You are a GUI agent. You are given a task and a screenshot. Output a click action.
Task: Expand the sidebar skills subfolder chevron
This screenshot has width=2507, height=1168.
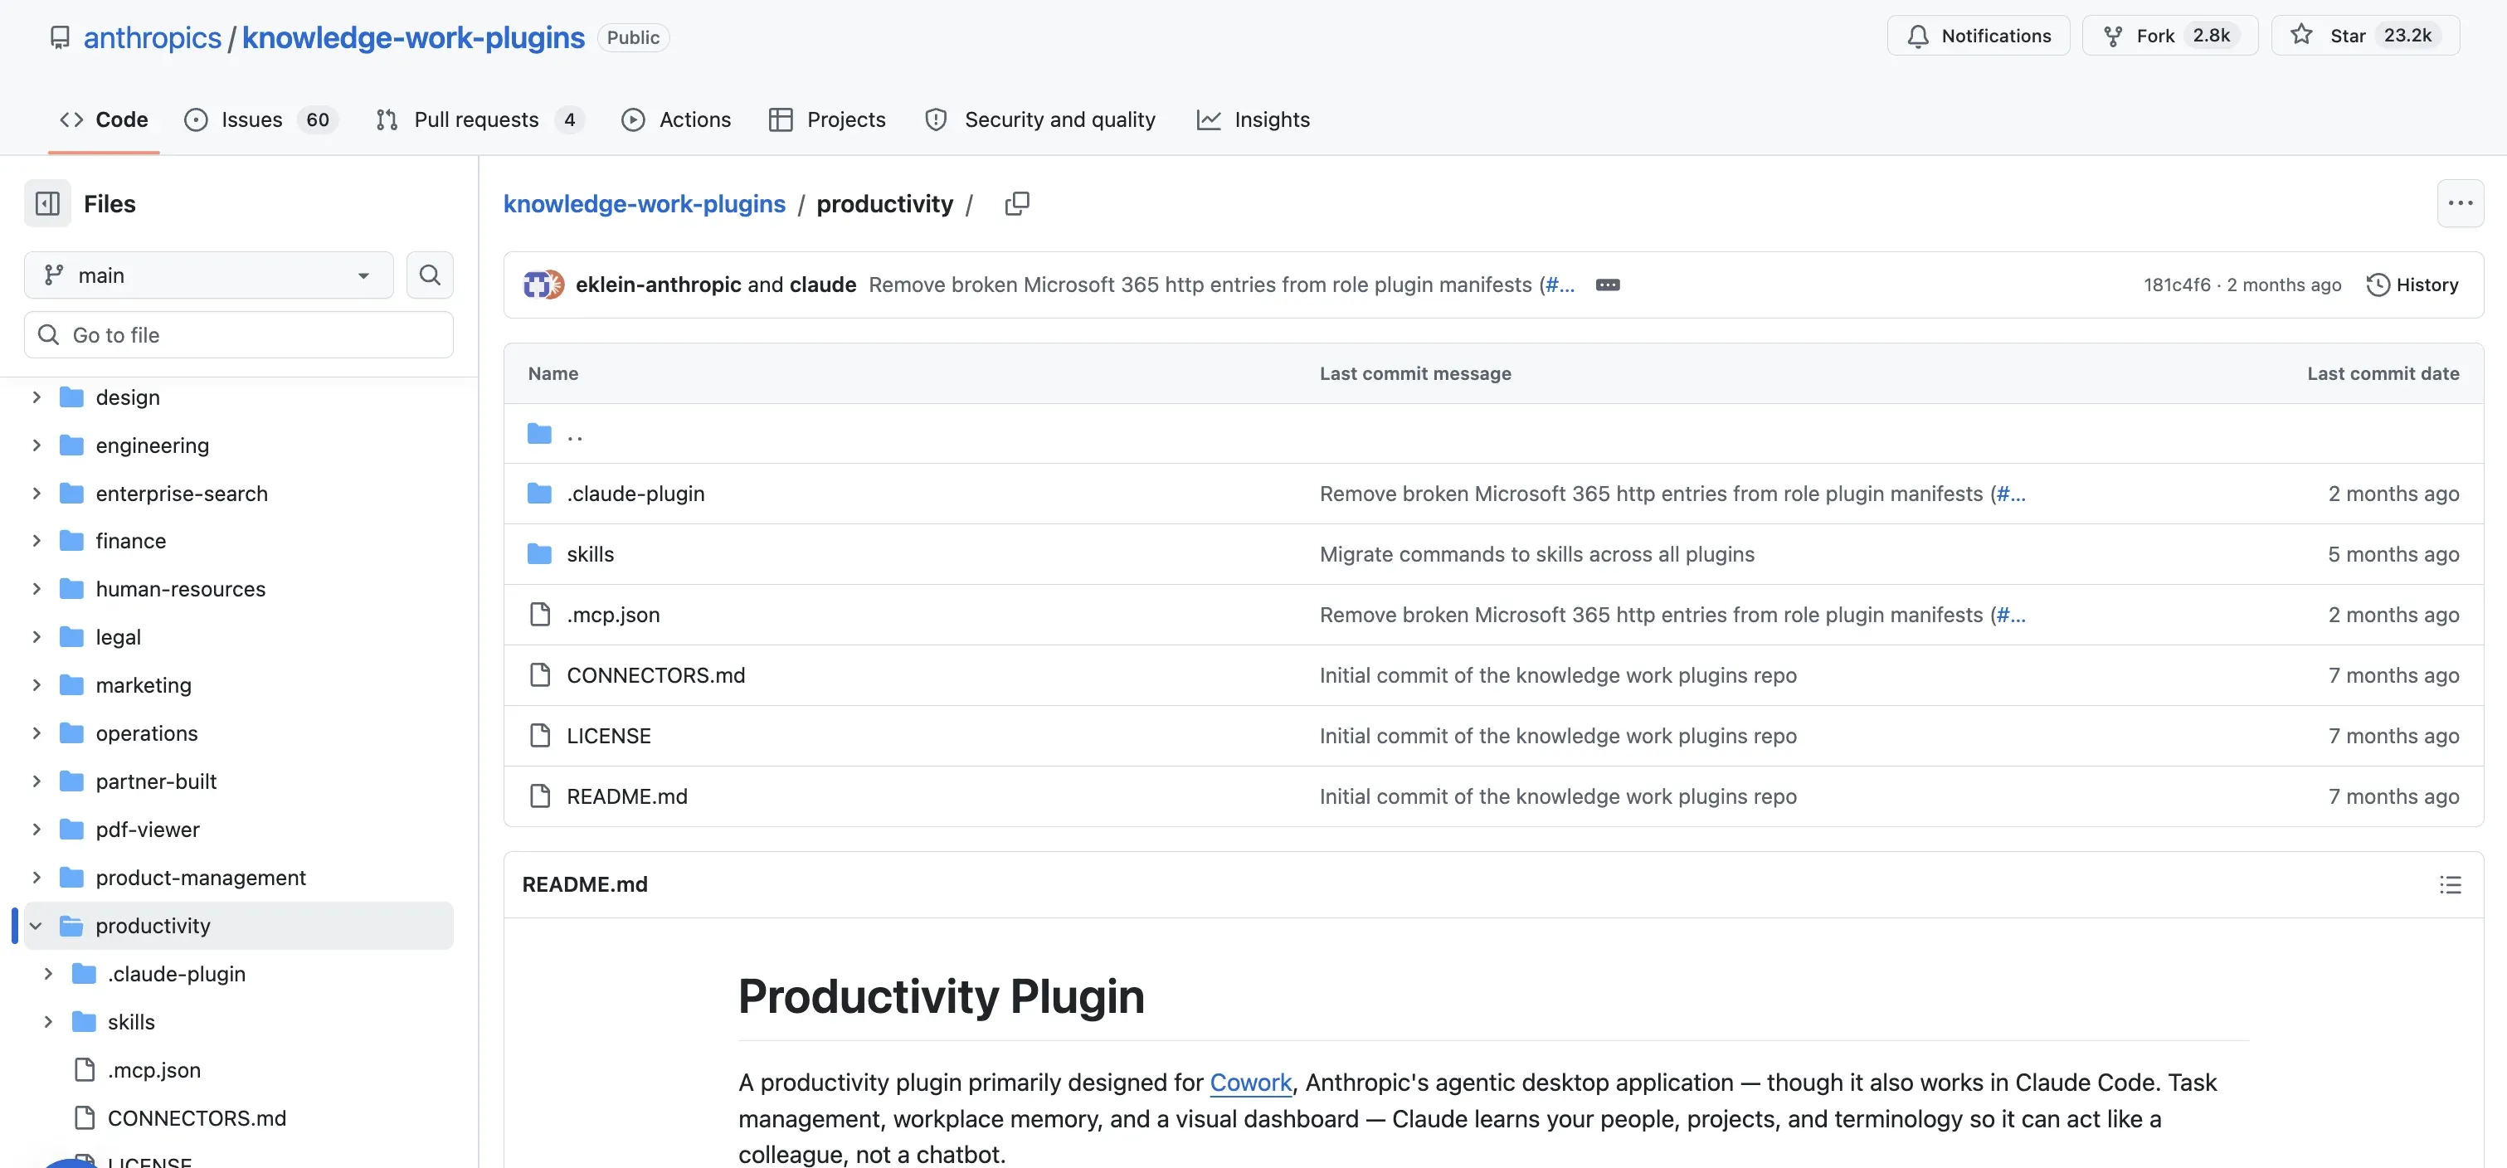pyautogui.click(x=47, y=1022)
